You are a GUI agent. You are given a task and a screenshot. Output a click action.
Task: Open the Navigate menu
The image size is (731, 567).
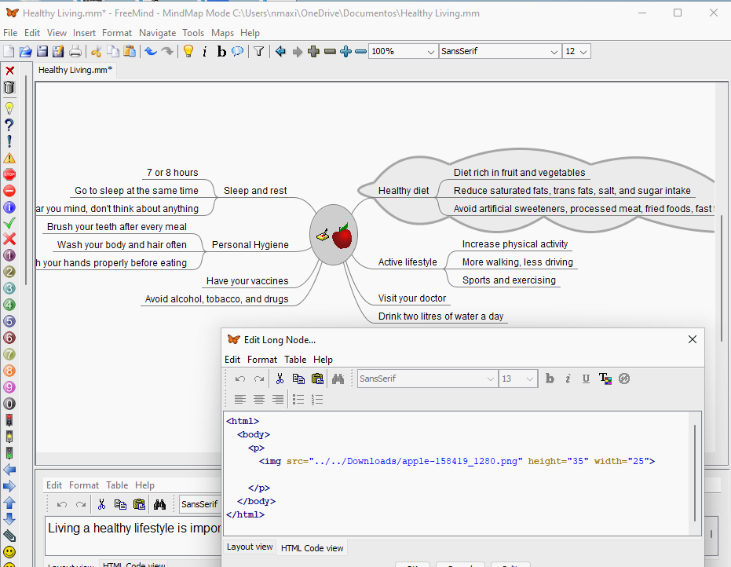point(157,33)
